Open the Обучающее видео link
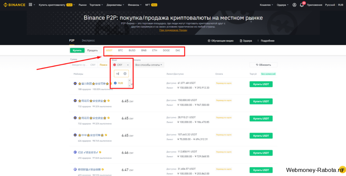Screen dimensions: 346x176 [x=220, y=41]
